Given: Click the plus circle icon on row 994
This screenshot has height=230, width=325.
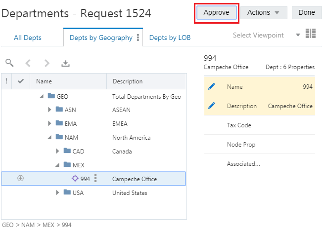Looking at the screenshot, I should [x=20, y=178].
